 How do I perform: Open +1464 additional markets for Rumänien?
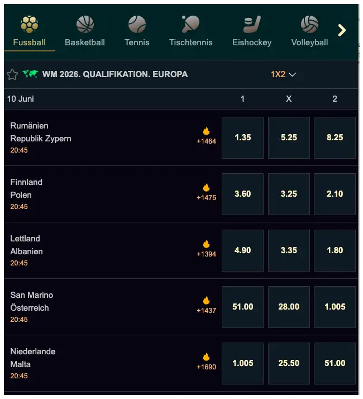[x=206, y=141]
